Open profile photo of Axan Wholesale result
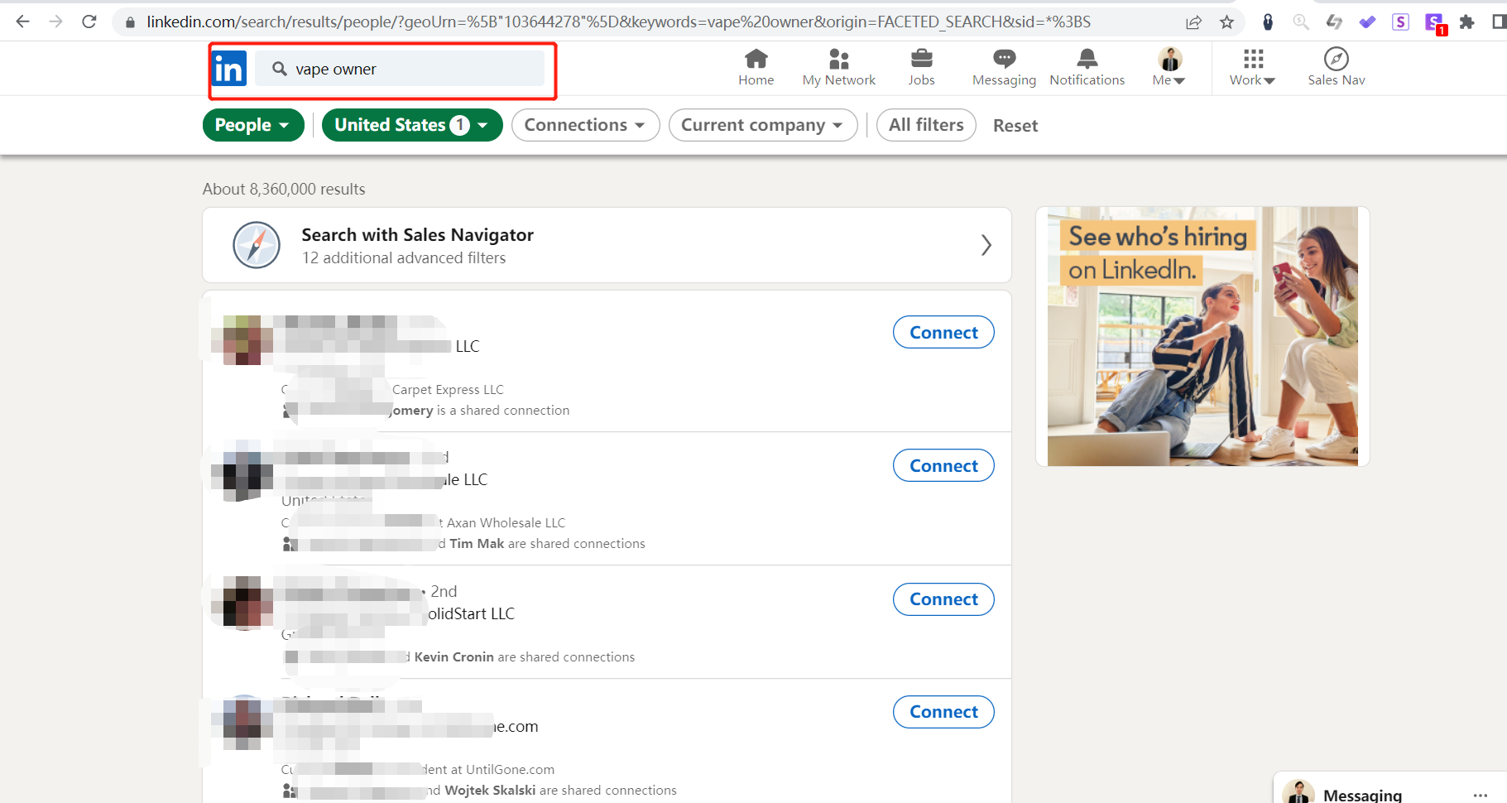Image resolution: width=1507 pixels, height=803 pixels. (242, 471)
